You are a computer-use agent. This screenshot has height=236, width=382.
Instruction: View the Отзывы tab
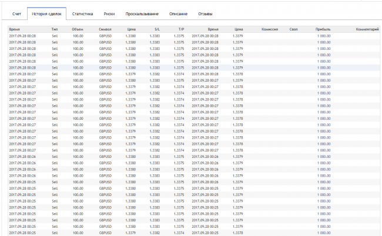pos(206,13)
